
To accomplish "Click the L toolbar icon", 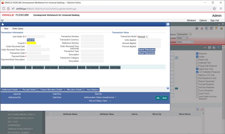I will pyautogui.click(x=207, y=28).
